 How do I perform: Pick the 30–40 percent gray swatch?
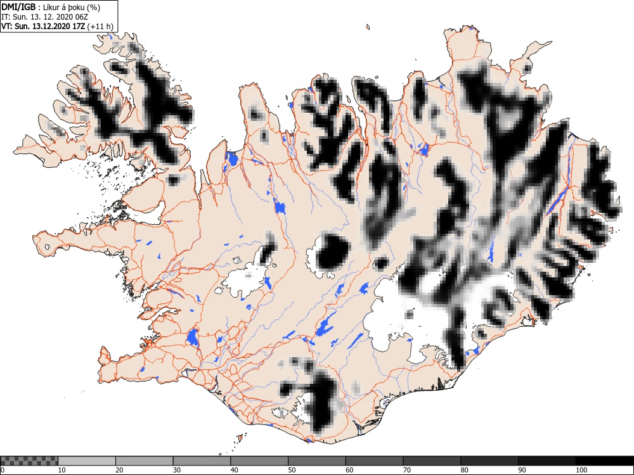(x=202, y=461)
